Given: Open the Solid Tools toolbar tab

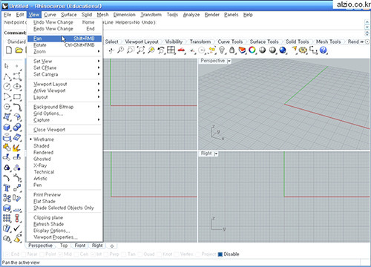Looking at the screenshot, I should (x=297, y=42).
